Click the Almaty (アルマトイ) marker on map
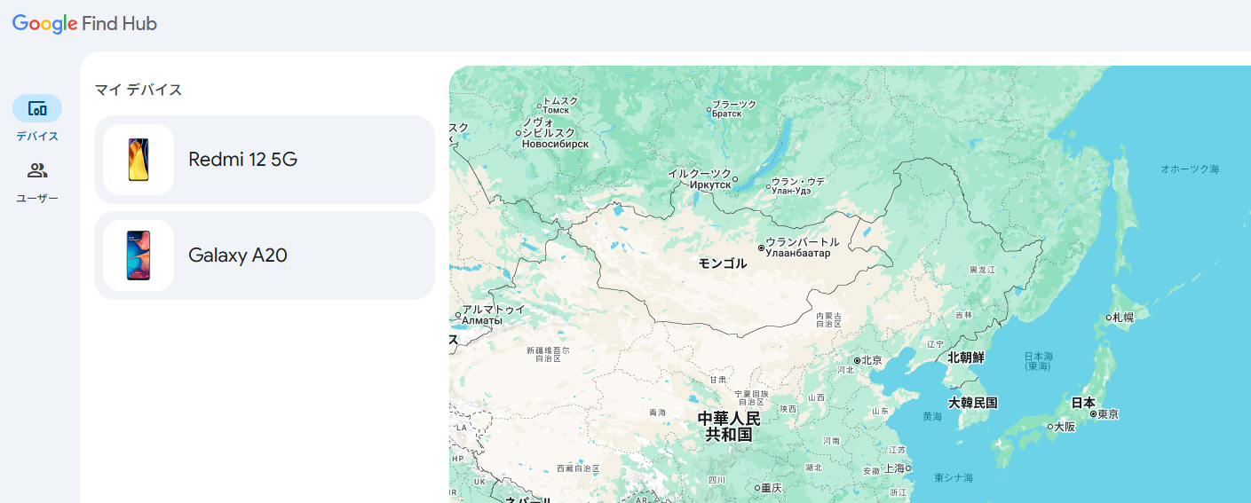The height and width of the screenshot is (503, 1251). click(x=458, y=315)
